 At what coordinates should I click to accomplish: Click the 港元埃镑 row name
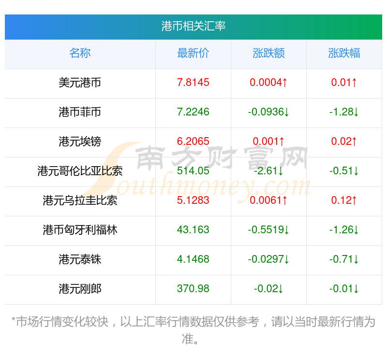pos(80,142)
